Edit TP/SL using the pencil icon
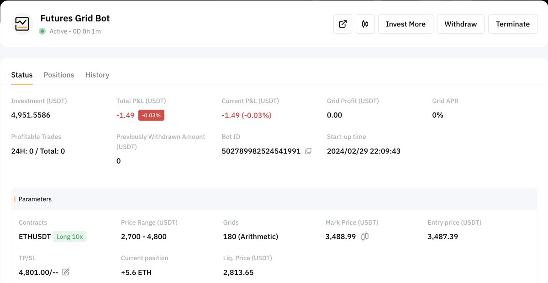The width and height of the screenshot is (548, 283). [x=65, y=272]
